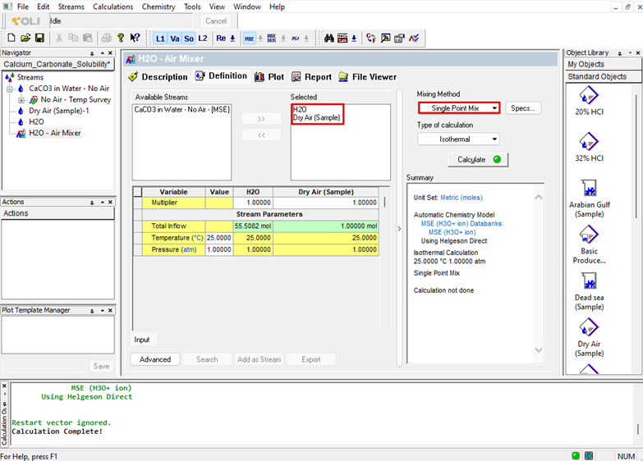
Task: Open the Chemistry menu
Action: pos(158,7)
